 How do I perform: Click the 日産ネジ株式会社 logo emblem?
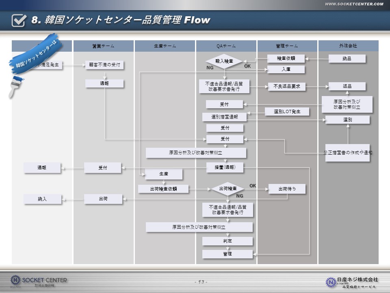pyautogui.click(x=331, y=281)
